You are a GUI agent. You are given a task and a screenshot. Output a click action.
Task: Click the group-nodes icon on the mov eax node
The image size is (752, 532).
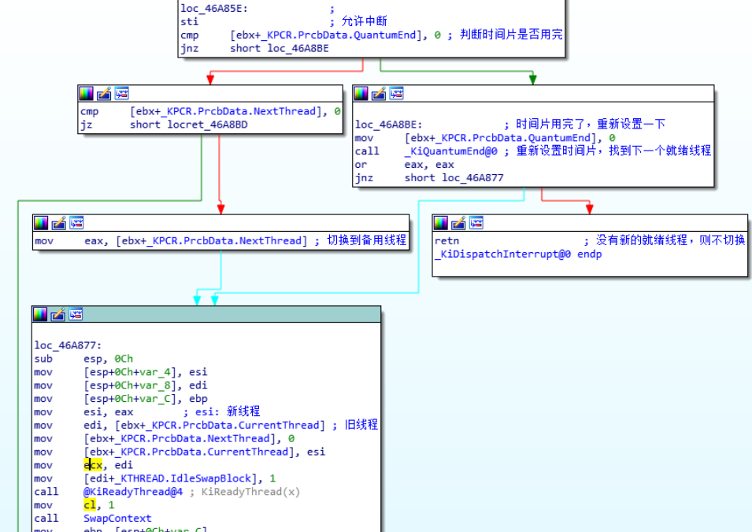click(75, 221)
